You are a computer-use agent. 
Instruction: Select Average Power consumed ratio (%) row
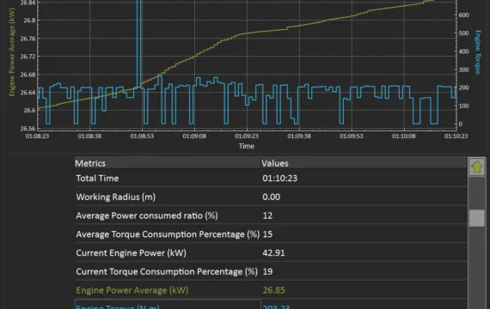(x=271, y=215)
